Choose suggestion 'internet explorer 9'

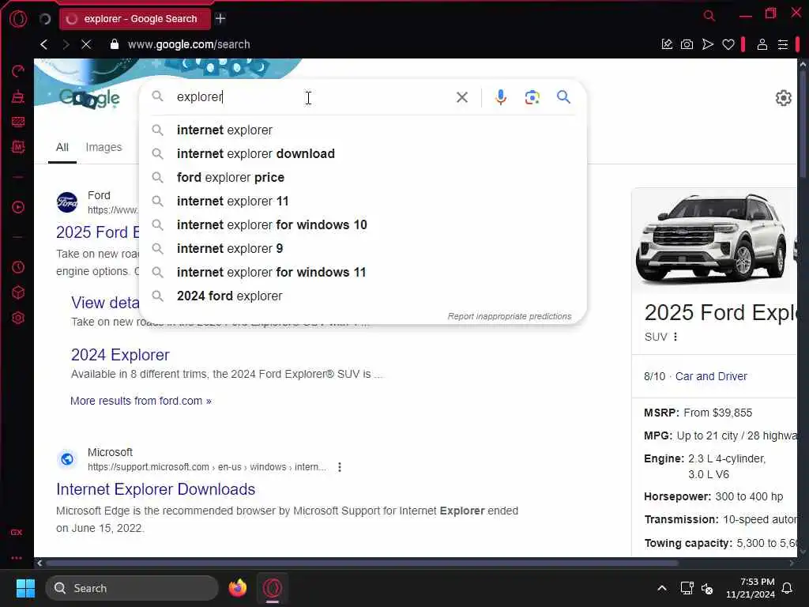tap(363, 249)
